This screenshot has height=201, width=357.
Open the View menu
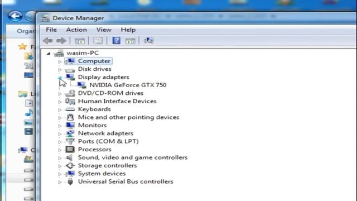pos(104,30)
